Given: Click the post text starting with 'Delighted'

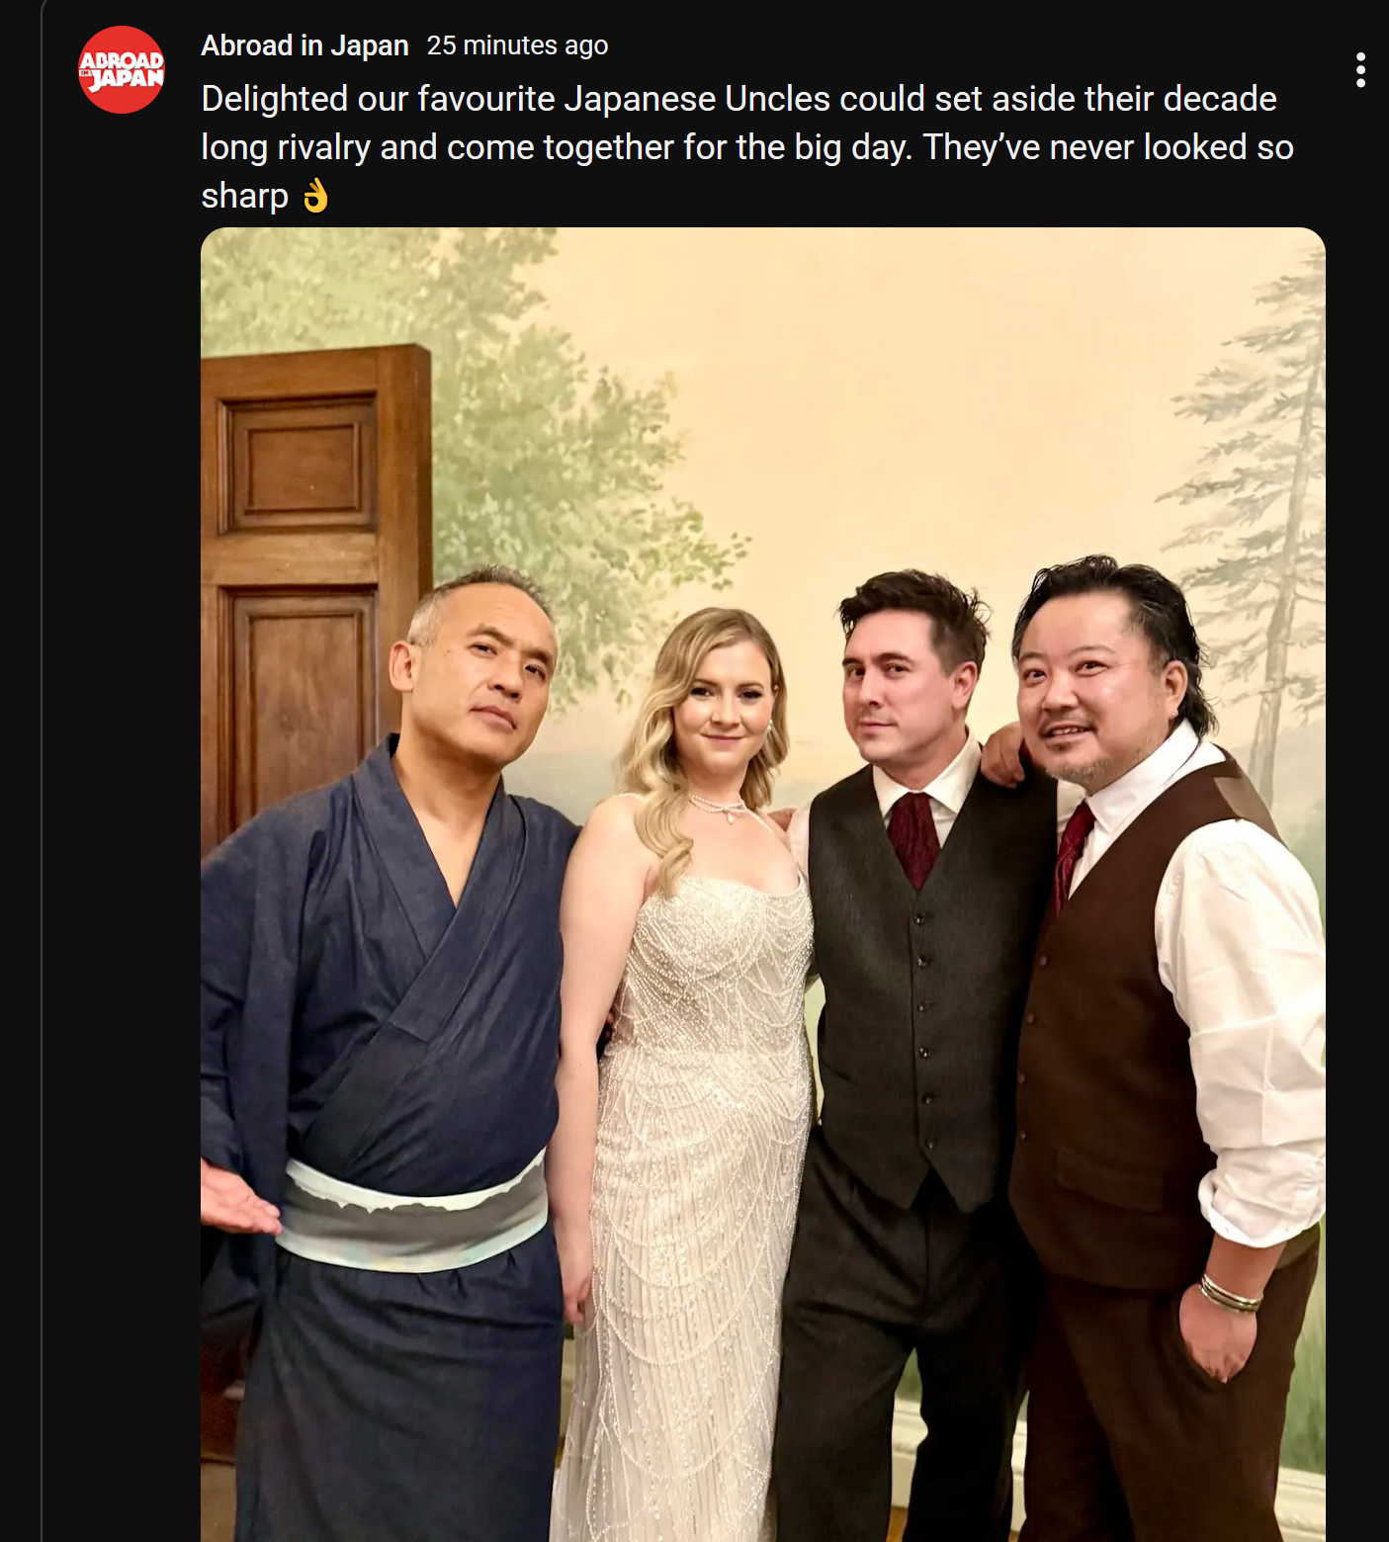Looking at the screenshot, I should pyautogui.click(x=747, y=147).
